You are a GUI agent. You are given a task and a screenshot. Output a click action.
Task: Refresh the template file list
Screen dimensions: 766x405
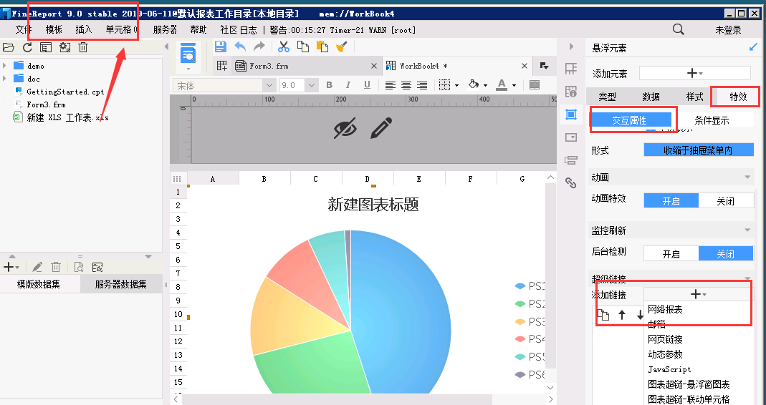click(27, 47)
